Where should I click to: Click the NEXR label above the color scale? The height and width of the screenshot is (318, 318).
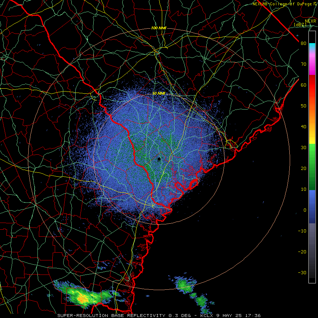coord(311,21)
